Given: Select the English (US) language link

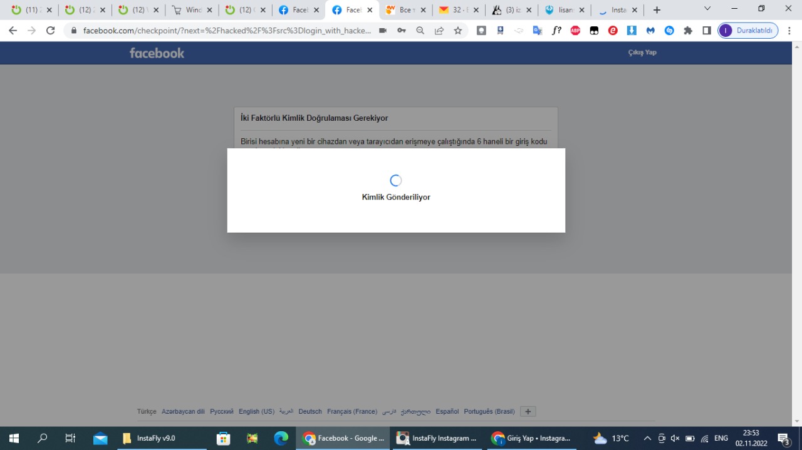Looking at the screenshot, I should click(256, 412).
